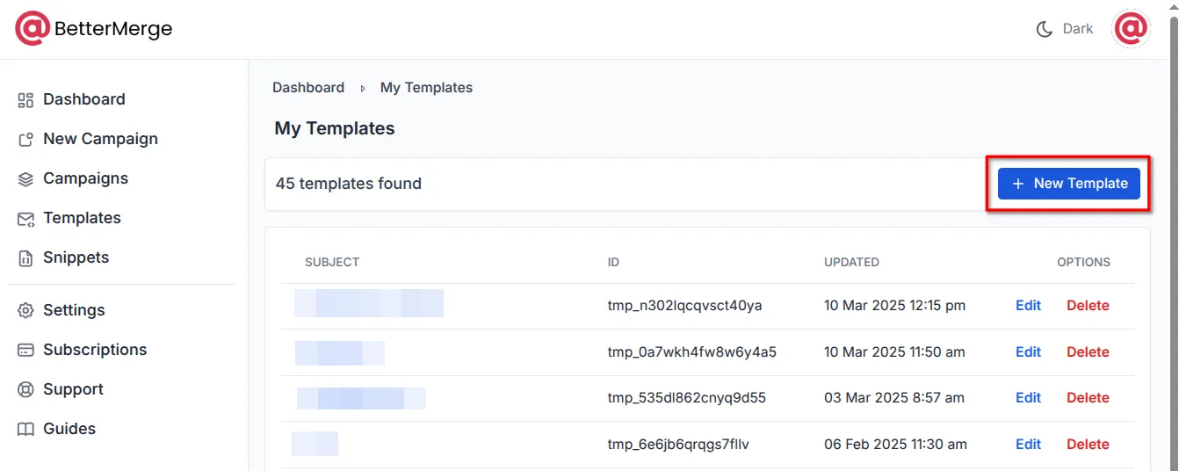Click the Campaigns layers icon
Screen dimensions: 1179x471
[x=25, y=179]
